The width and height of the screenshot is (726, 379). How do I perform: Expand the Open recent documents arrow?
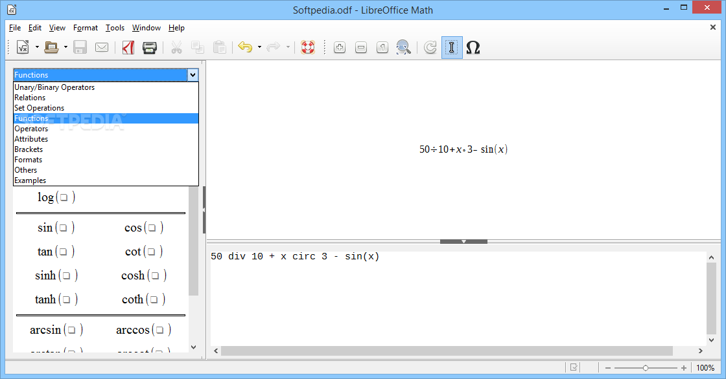click(x=65, y=47)
